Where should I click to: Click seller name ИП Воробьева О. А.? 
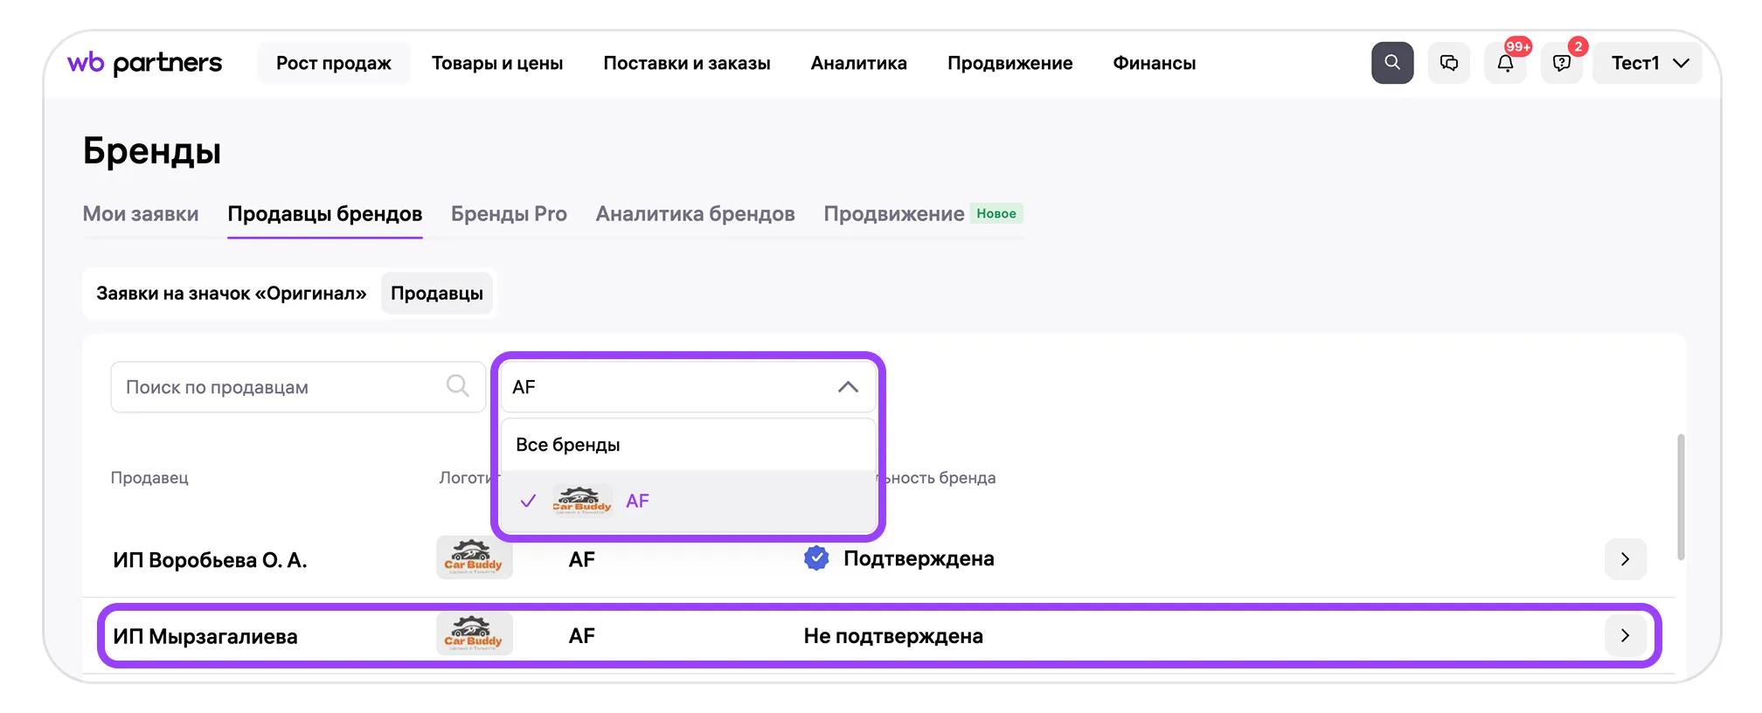[x=210, y=560]
